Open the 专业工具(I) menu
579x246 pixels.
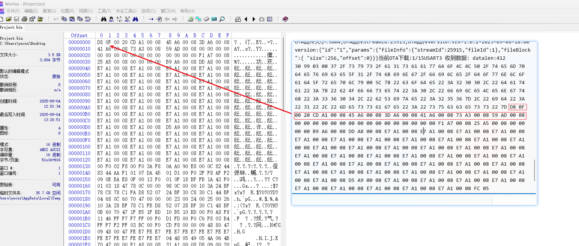pyautogui.click(x=126, y=11)
